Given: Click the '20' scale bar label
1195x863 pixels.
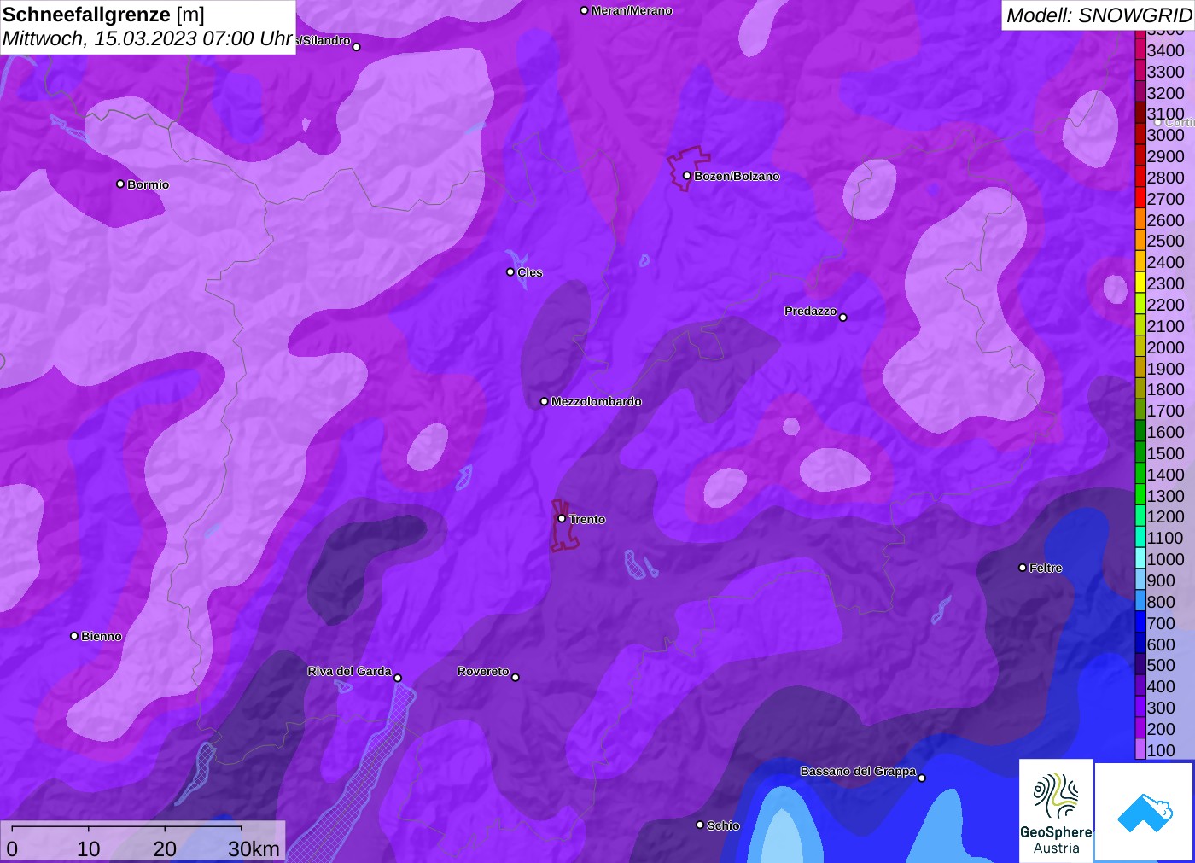Looking at the screenshot, I should click(x=165, y=848).
